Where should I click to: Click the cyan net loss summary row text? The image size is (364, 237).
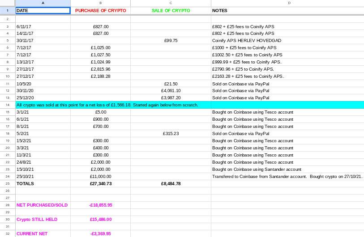point(107,105)
